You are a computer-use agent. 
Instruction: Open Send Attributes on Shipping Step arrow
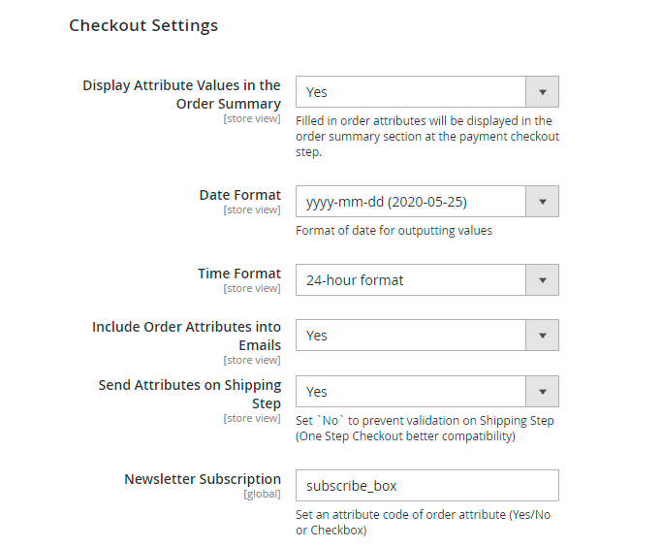coord(542,392)
